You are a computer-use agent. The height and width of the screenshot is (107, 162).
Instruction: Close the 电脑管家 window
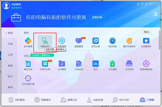[158, 4]
